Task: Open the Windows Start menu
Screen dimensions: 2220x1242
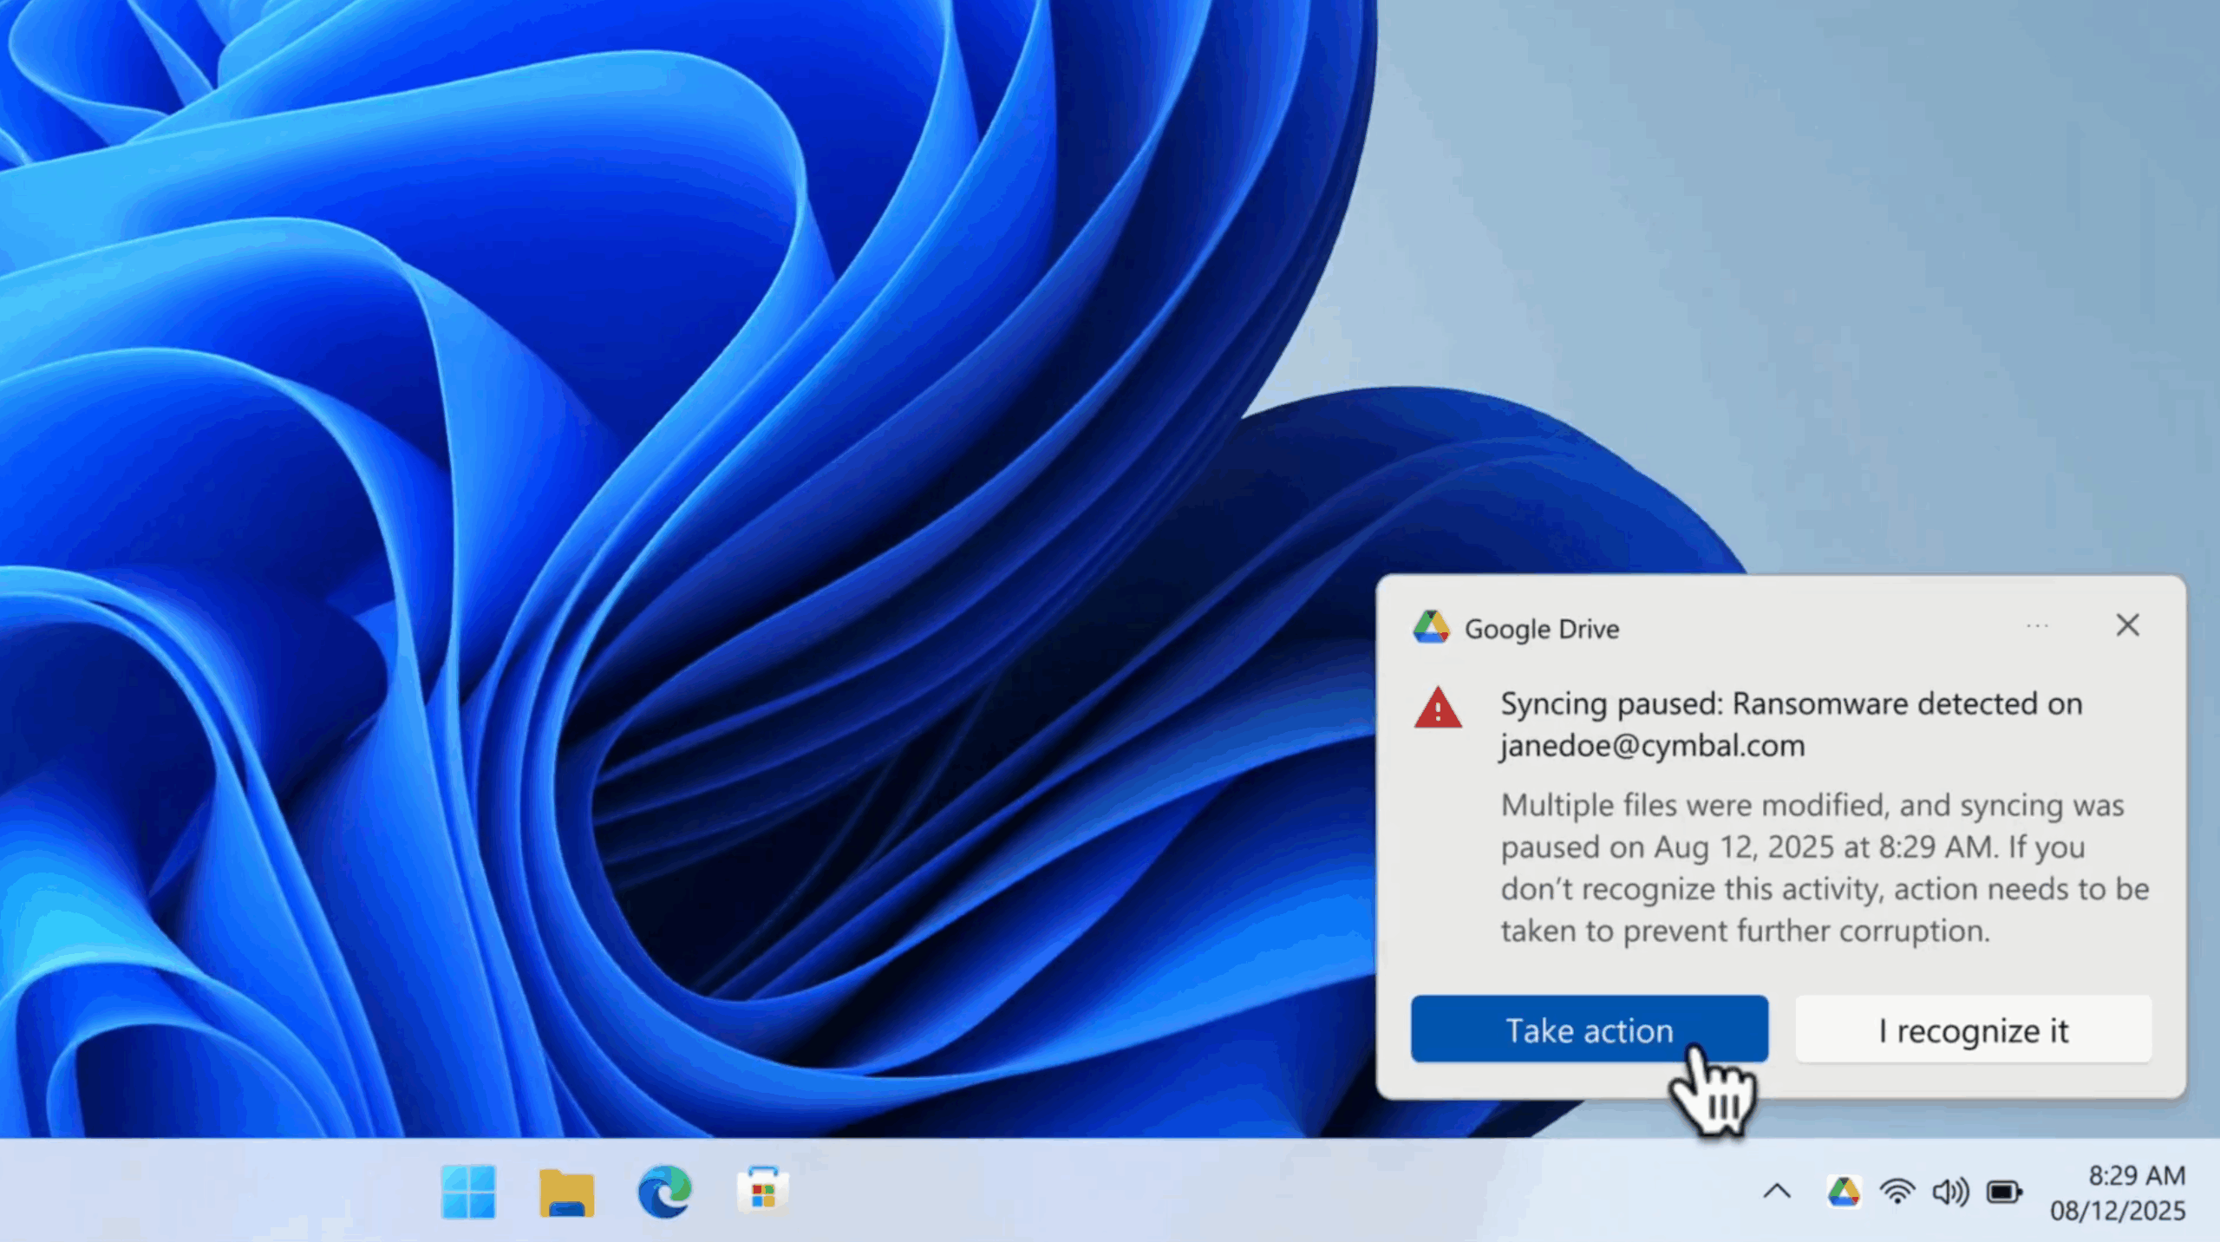Action: (468, 1192)
